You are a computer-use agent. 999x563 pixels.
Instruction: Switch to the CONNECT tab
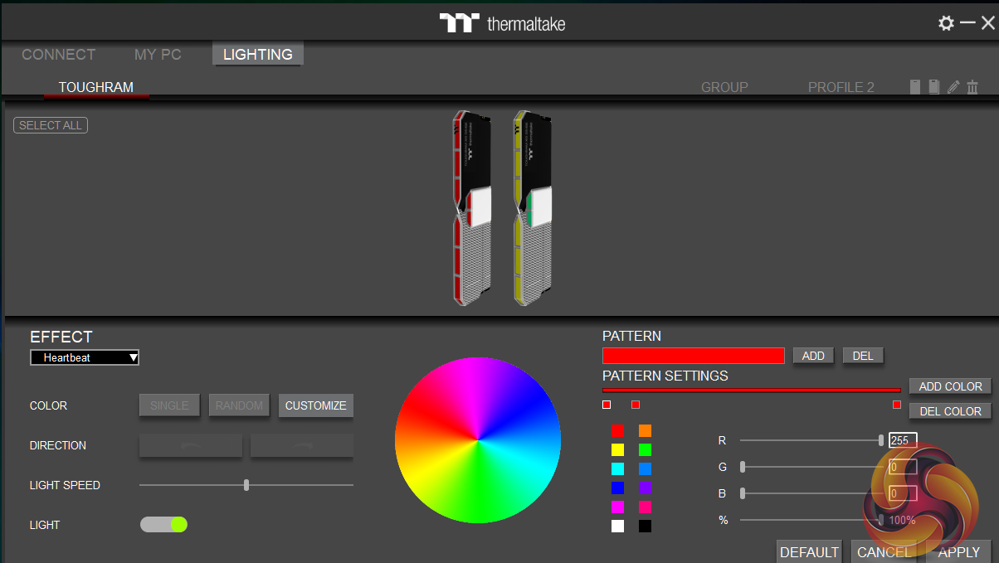pos(58,55)
